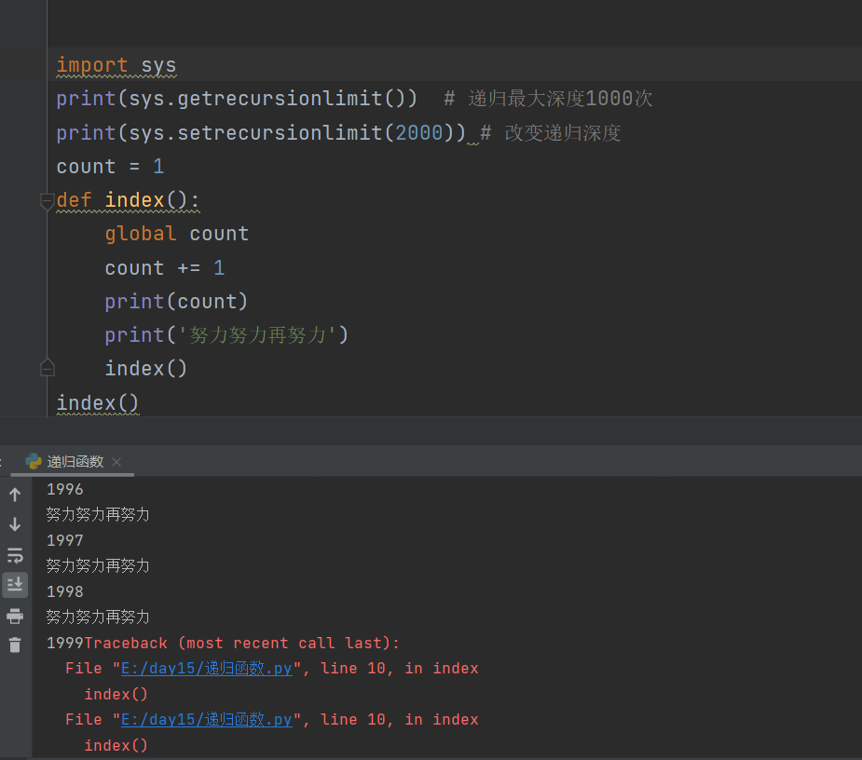Screen dimensions: 862x760
Task: Click 'global count' statement
Action: pyautogui.click(x=176, y=234)
